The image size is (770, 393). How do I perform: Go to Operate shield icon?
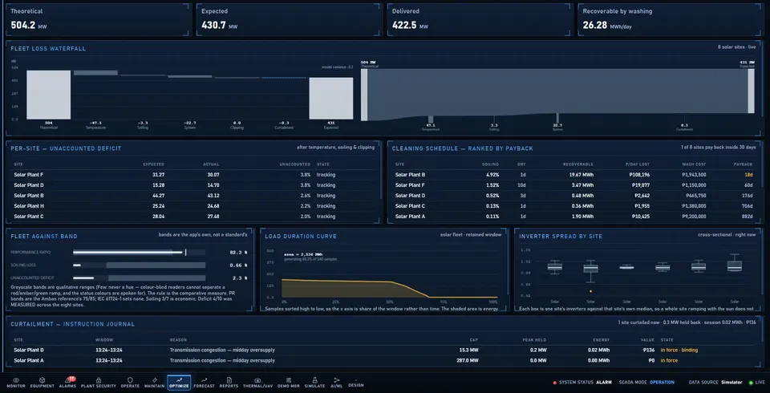pyautogui.click(x=130, y=379)
